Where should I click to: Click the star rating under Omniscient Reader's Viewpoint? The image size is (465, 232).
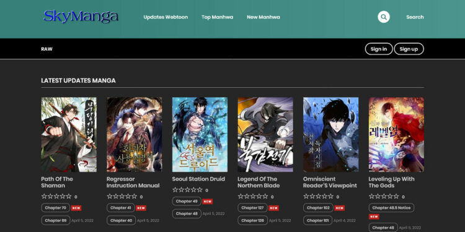coord(318,196)
